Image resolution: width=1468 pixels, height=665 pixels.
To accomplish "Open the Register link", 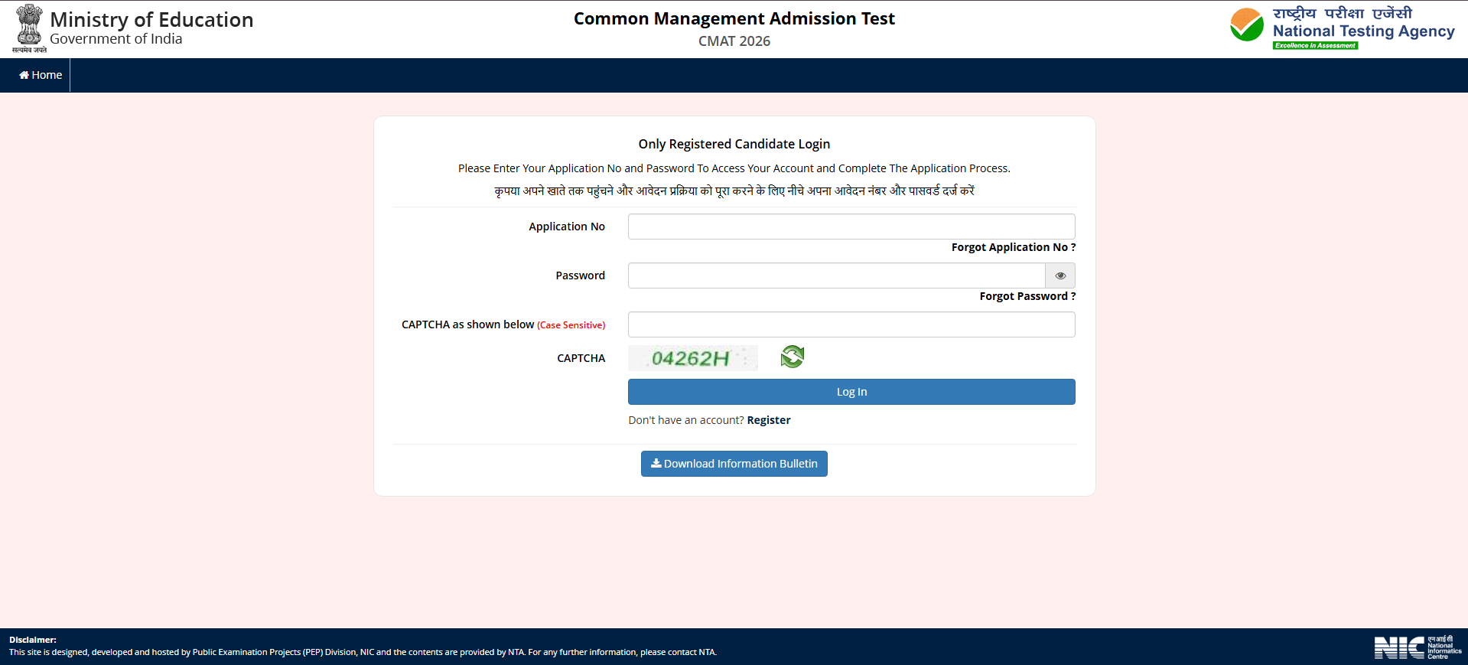I will pos(769,420).
